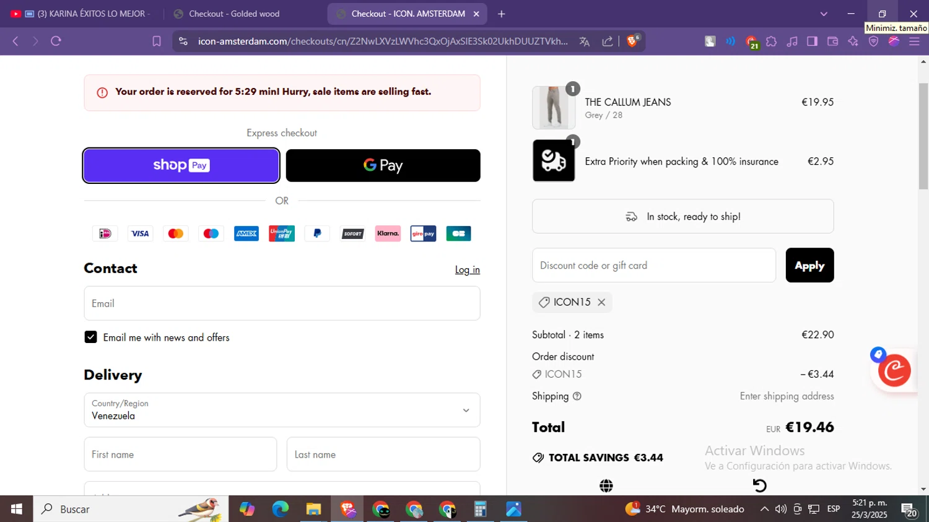The width and height of the screenshot is (929, 522).
Task: Click the share page icon
Action: point(608,41)
